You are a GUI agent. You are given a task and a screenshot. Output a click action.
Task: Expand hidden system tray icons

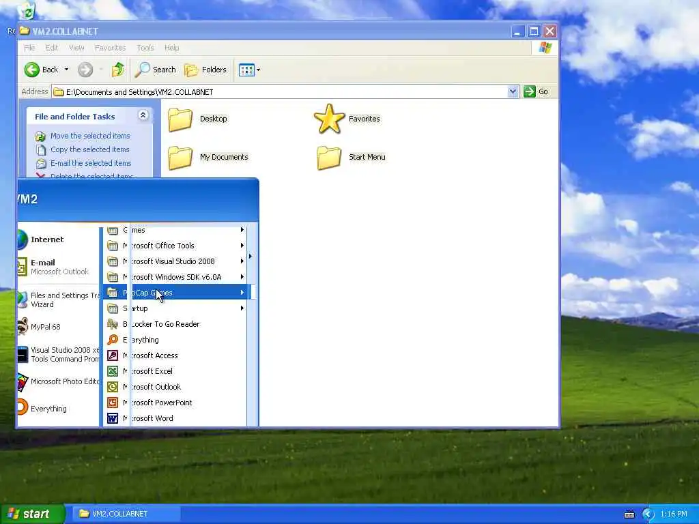pos(648,514)
